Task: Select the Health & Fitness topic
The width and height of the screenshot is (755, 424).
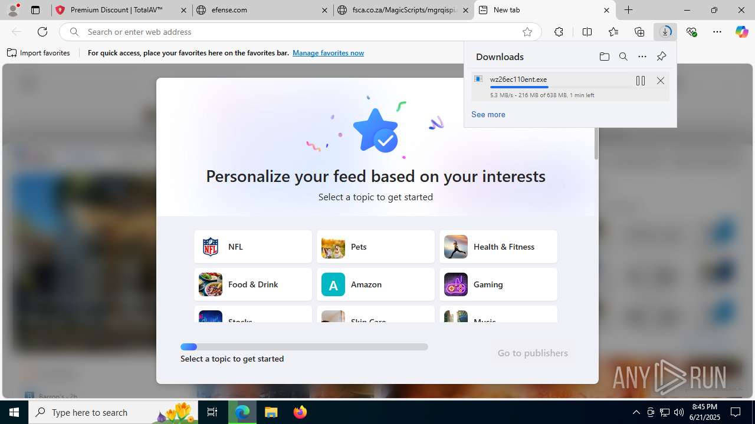Action: coord(498,247)
